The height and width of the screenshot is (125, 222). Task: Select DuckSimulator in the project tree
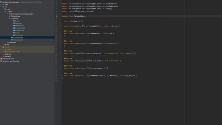pos(18,37)
